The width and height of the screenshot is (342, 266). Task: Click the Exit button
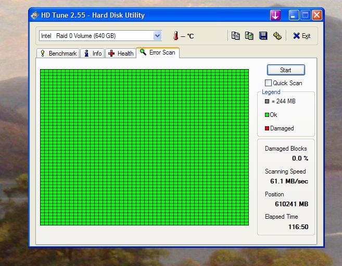(302, 36)
